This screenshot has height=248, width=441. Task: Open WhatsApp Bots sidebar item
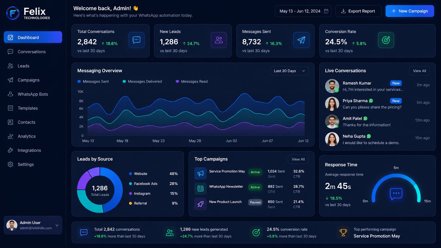click(x=33, y=94)
